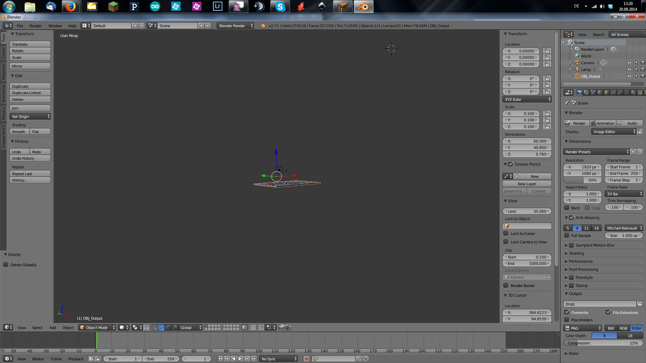Click the OpenGL render animation clapper icon

coord(288,327)
